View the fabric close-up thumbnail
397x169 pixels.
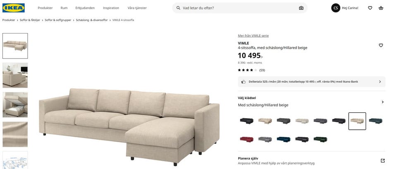coord(15,134)
